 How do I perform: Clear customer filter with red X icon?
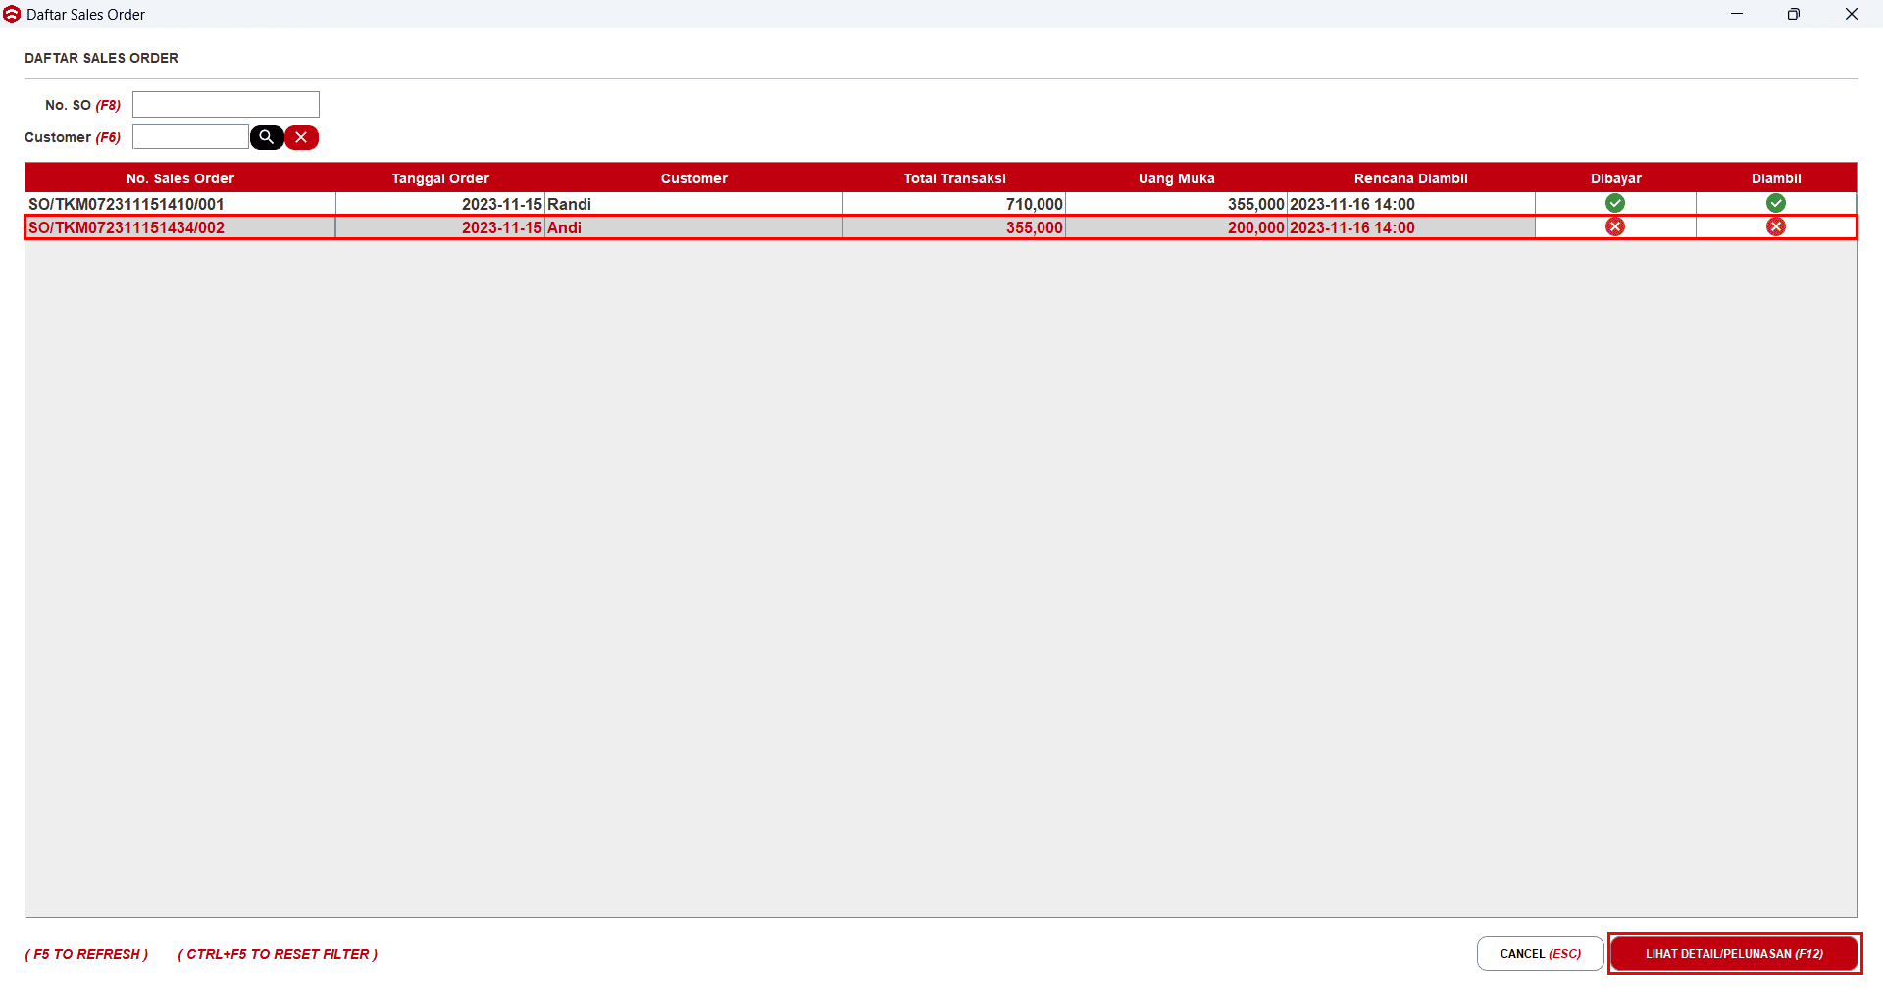tap(302, 137)
